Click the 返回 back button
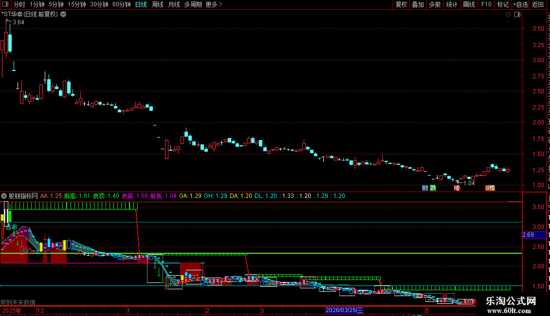Image resolution: width=550 pixels, height=316 pixels. coord(538,4)
